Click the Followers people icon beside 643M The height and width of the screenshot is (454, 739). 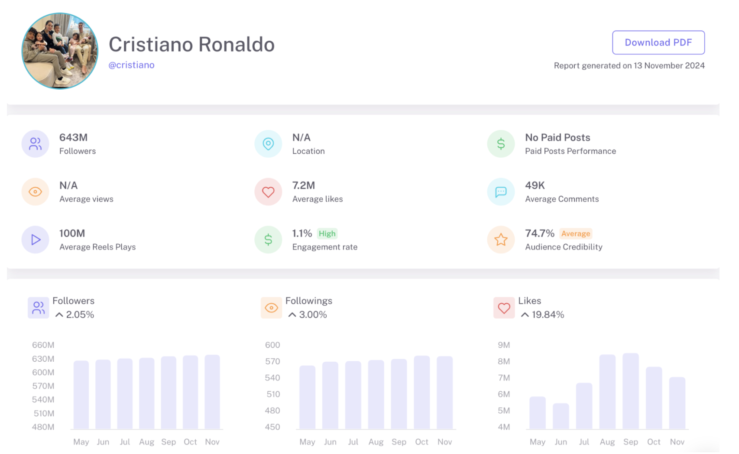pos(35,144)
